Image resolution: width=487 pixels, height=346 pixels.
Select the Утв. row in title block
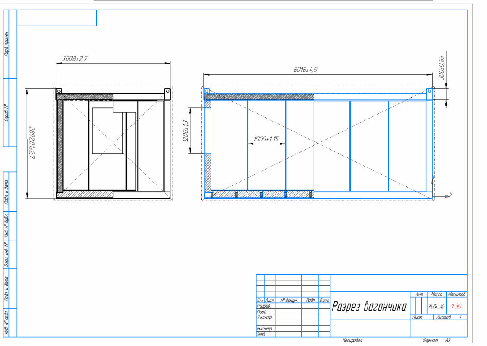261,334
